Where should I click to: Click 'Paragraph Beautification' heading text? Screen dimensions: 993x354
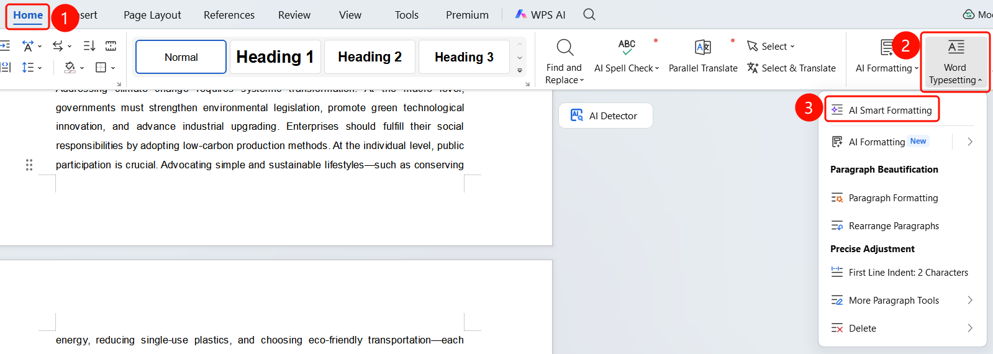point(884,170)
